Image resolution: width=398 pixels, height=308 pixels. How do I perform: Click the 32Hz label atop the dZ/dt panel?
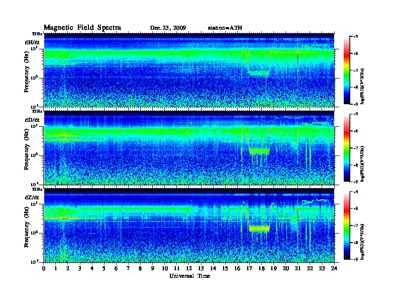[x=37, y=189]
